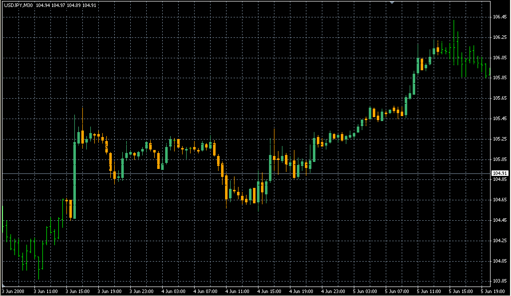
Task: Click the '4 Jun 23:00' time label
Action: (x=333, y=292)
